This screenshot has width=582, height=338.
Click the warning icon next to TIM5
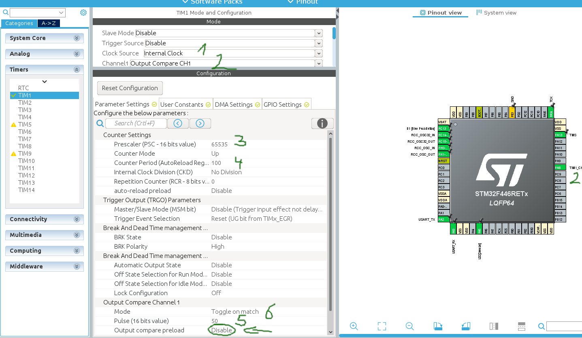point(14,125)
